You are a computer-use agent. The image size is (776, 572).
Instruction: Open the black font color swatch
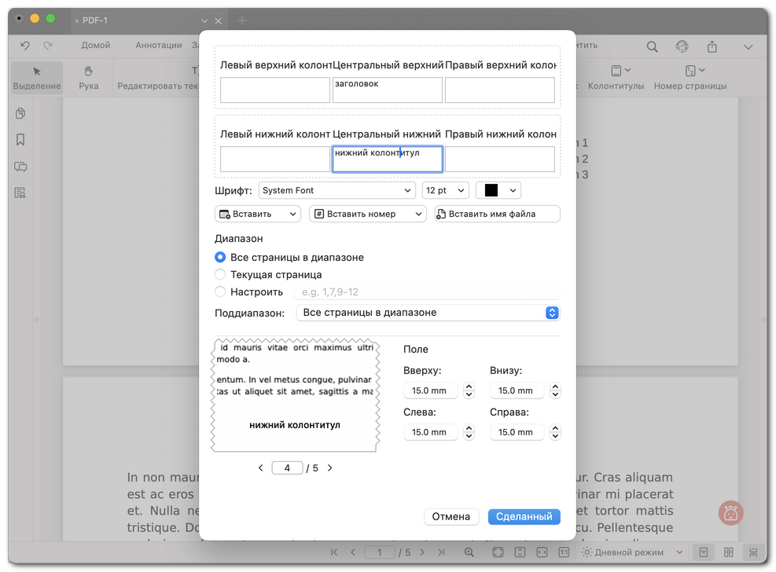click(x=498, y=190)
